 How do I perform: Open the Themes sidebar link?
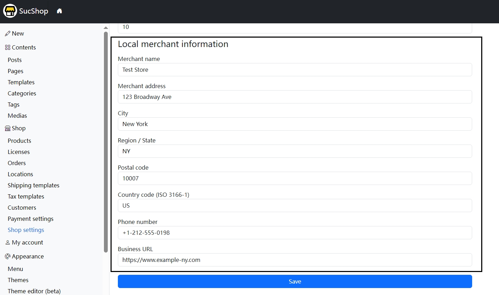coord(18,280)
